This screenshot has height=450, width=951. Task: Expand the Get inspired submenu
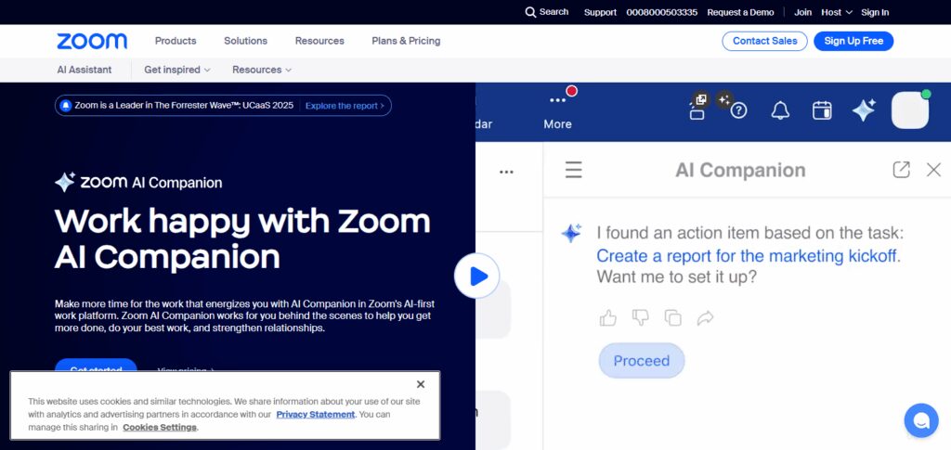point(177,70)
